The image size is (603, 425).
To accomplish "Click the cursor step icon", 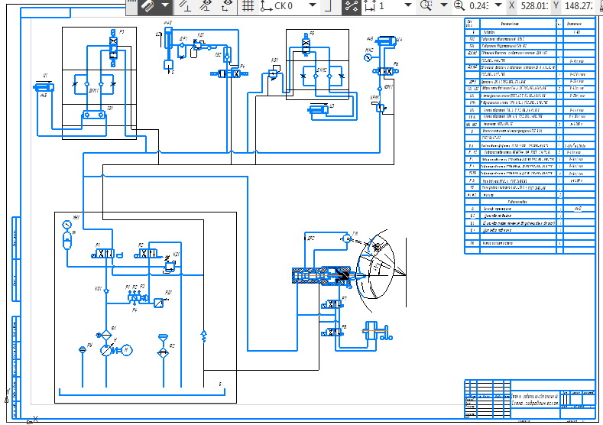I will click(370, 6).
